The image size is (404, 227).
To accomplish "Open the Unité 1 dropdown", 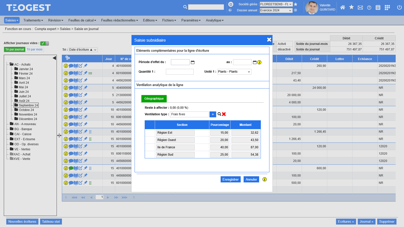I will coord(234,72).
